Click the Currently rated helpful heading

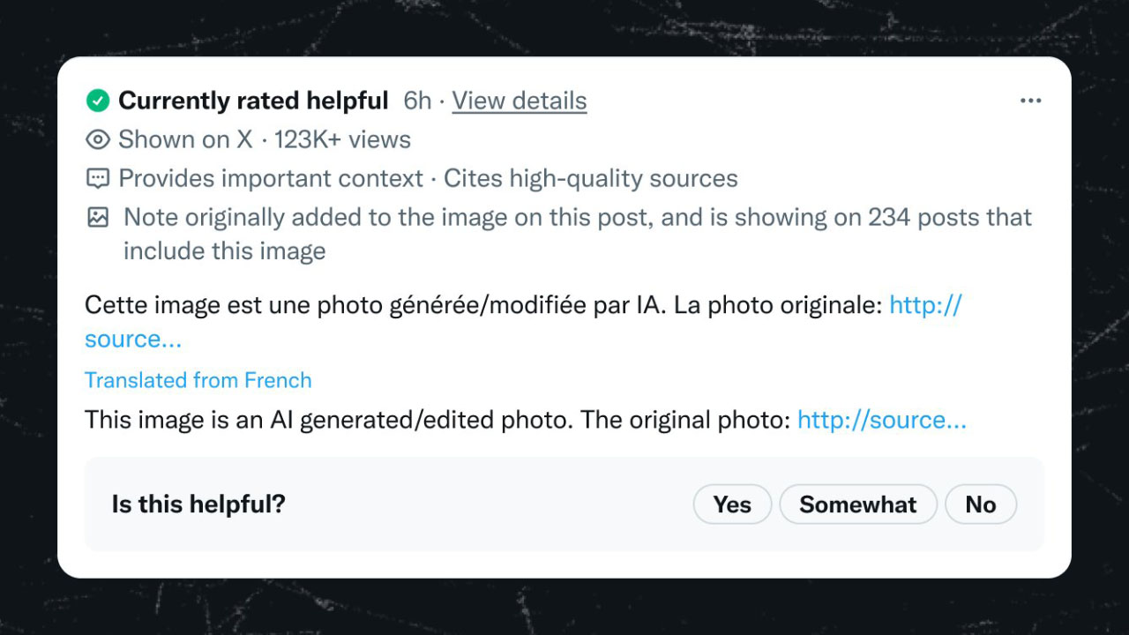tap(253, 101)
